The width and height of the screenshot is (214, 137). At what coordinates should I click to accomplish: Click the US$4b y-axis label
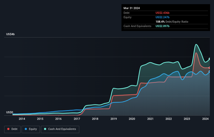tap(10, 34)
